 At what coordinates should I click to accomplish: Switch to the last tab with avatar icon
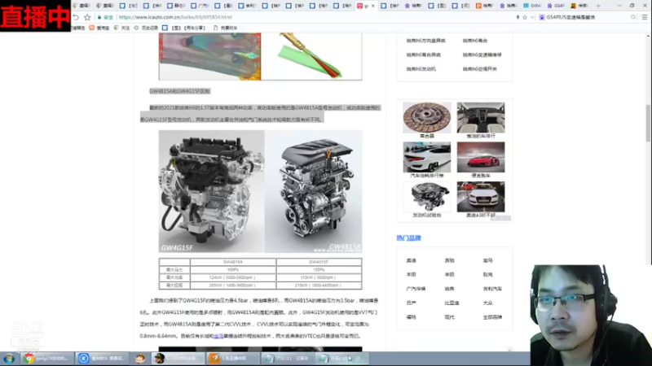tap(579, 6)
